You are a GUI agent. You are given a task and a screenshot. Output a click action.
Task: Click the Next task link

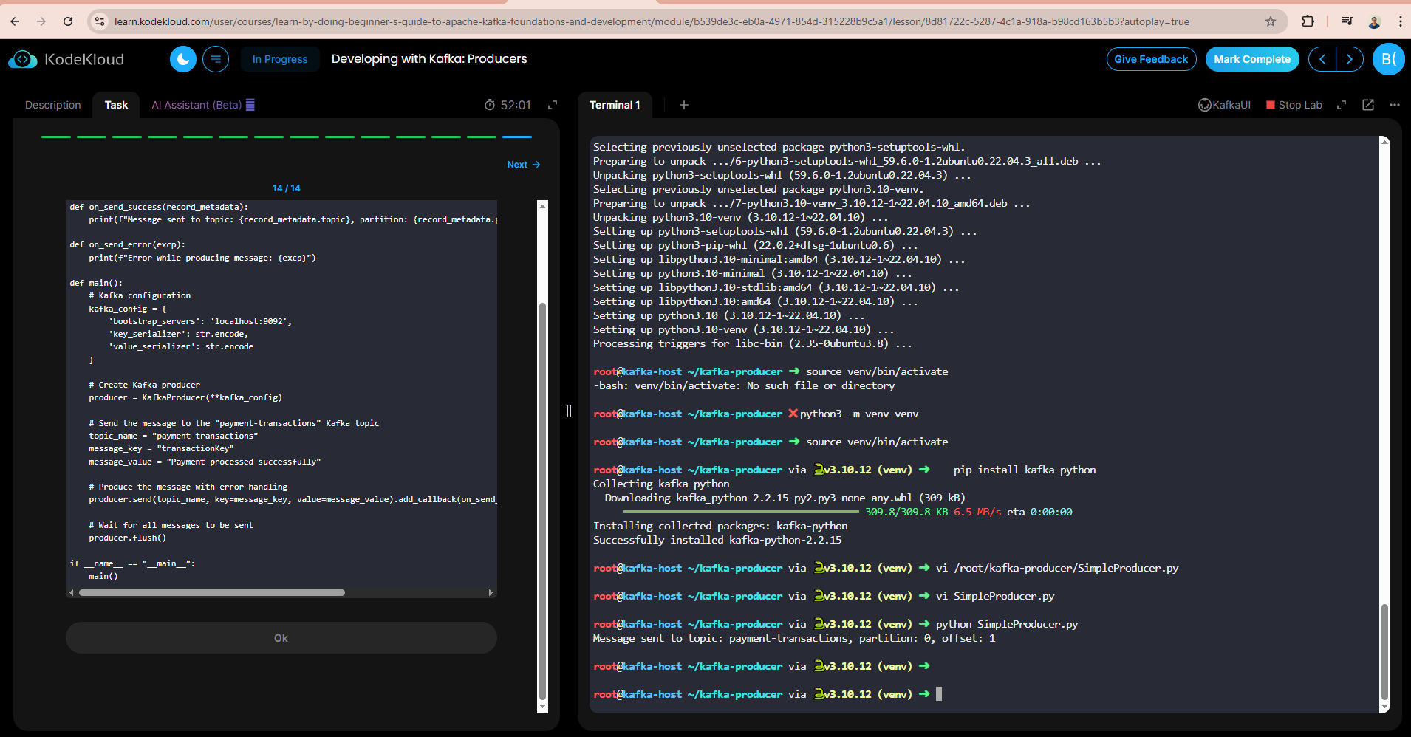[523, 165]
